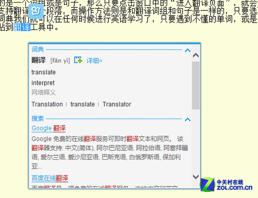Click the 搜索 section header label
258x198 pixels.
point(38,118)
